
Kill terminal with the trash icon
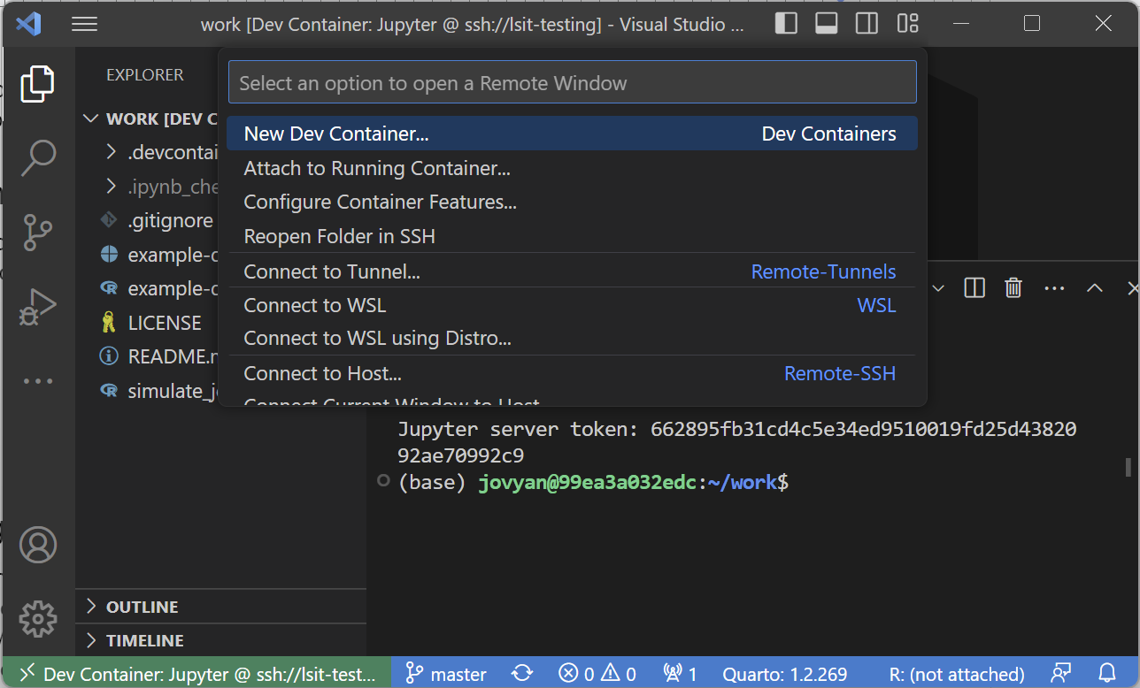coord(1013,287)
